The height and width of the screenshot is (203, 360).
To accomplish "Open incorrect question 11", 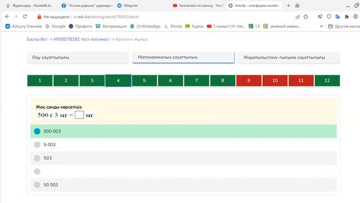I will pos(301,81).
